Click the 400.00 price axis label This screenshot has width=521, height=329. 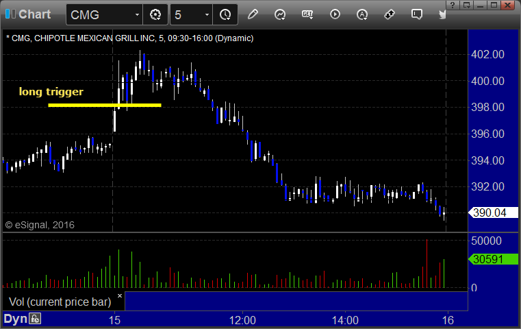coord(487,81)
